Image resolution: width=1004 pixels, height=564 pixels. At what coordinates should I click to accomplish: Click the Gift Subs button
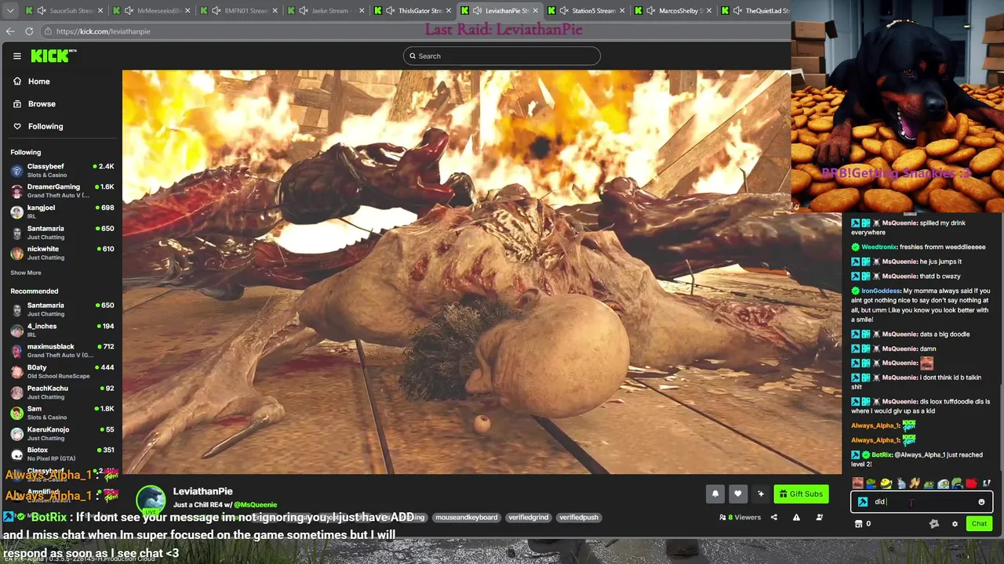[801, 493]
